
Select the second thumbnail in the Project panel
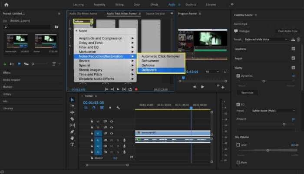(x=45, y=41)
